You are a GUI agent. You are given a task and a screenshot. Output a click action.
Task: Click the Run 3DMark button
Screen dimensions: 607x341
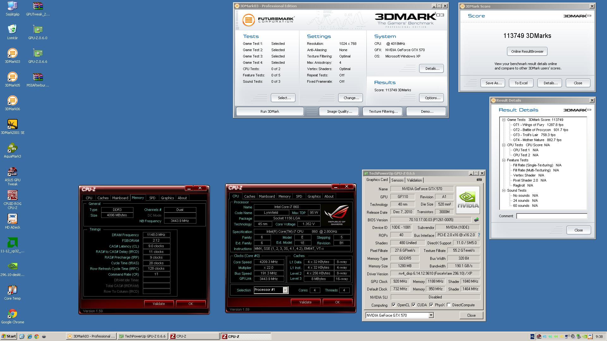[270, 111]
